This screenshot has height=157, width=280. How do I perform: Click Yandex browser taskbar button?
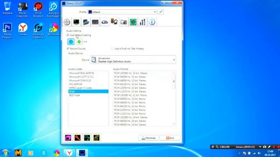click(x=69, y=153)
